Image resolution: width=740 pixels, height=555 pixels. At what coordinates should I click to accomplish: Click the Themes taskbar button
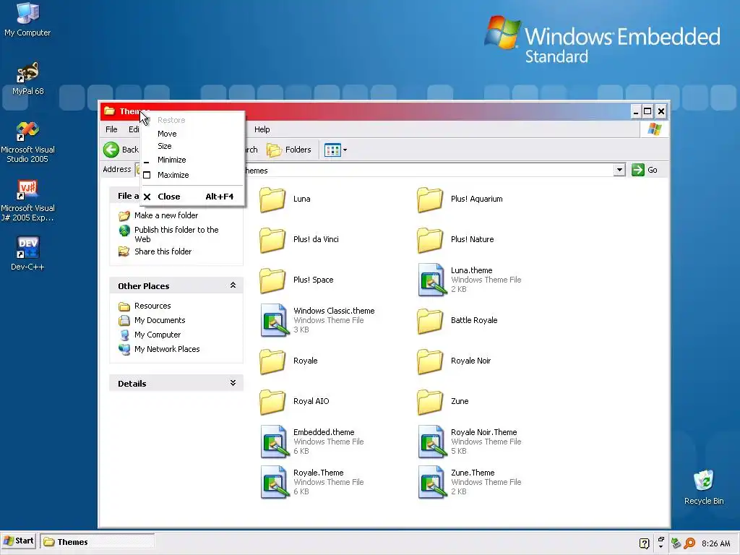(x=98, y=542)
